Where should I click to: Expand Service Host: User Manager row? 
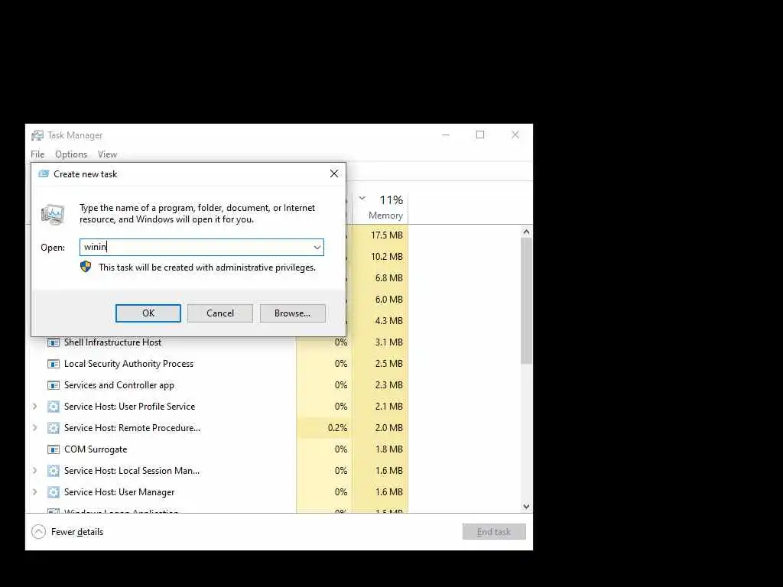(x=34, y=492)
